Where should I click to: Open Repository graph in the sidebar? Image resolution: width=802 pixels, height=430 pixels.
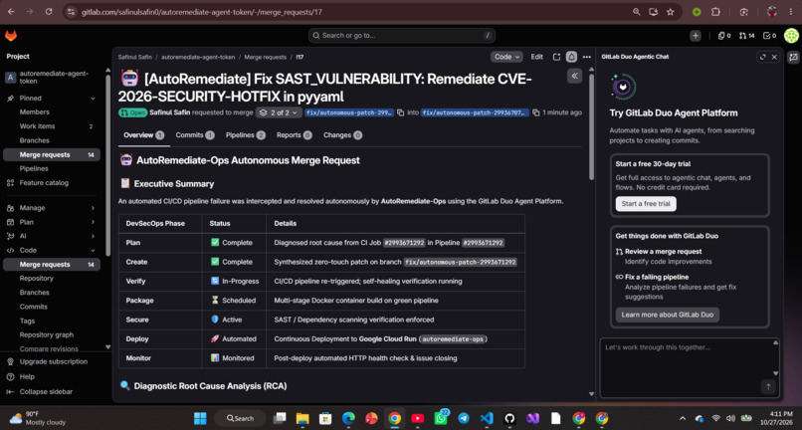[47, 334]
